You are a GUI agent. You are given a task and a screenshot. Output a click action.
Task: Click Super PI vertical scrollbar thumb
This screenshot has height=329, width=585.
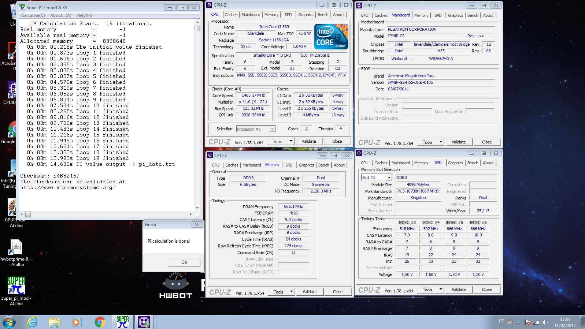[x=197, y=28]
